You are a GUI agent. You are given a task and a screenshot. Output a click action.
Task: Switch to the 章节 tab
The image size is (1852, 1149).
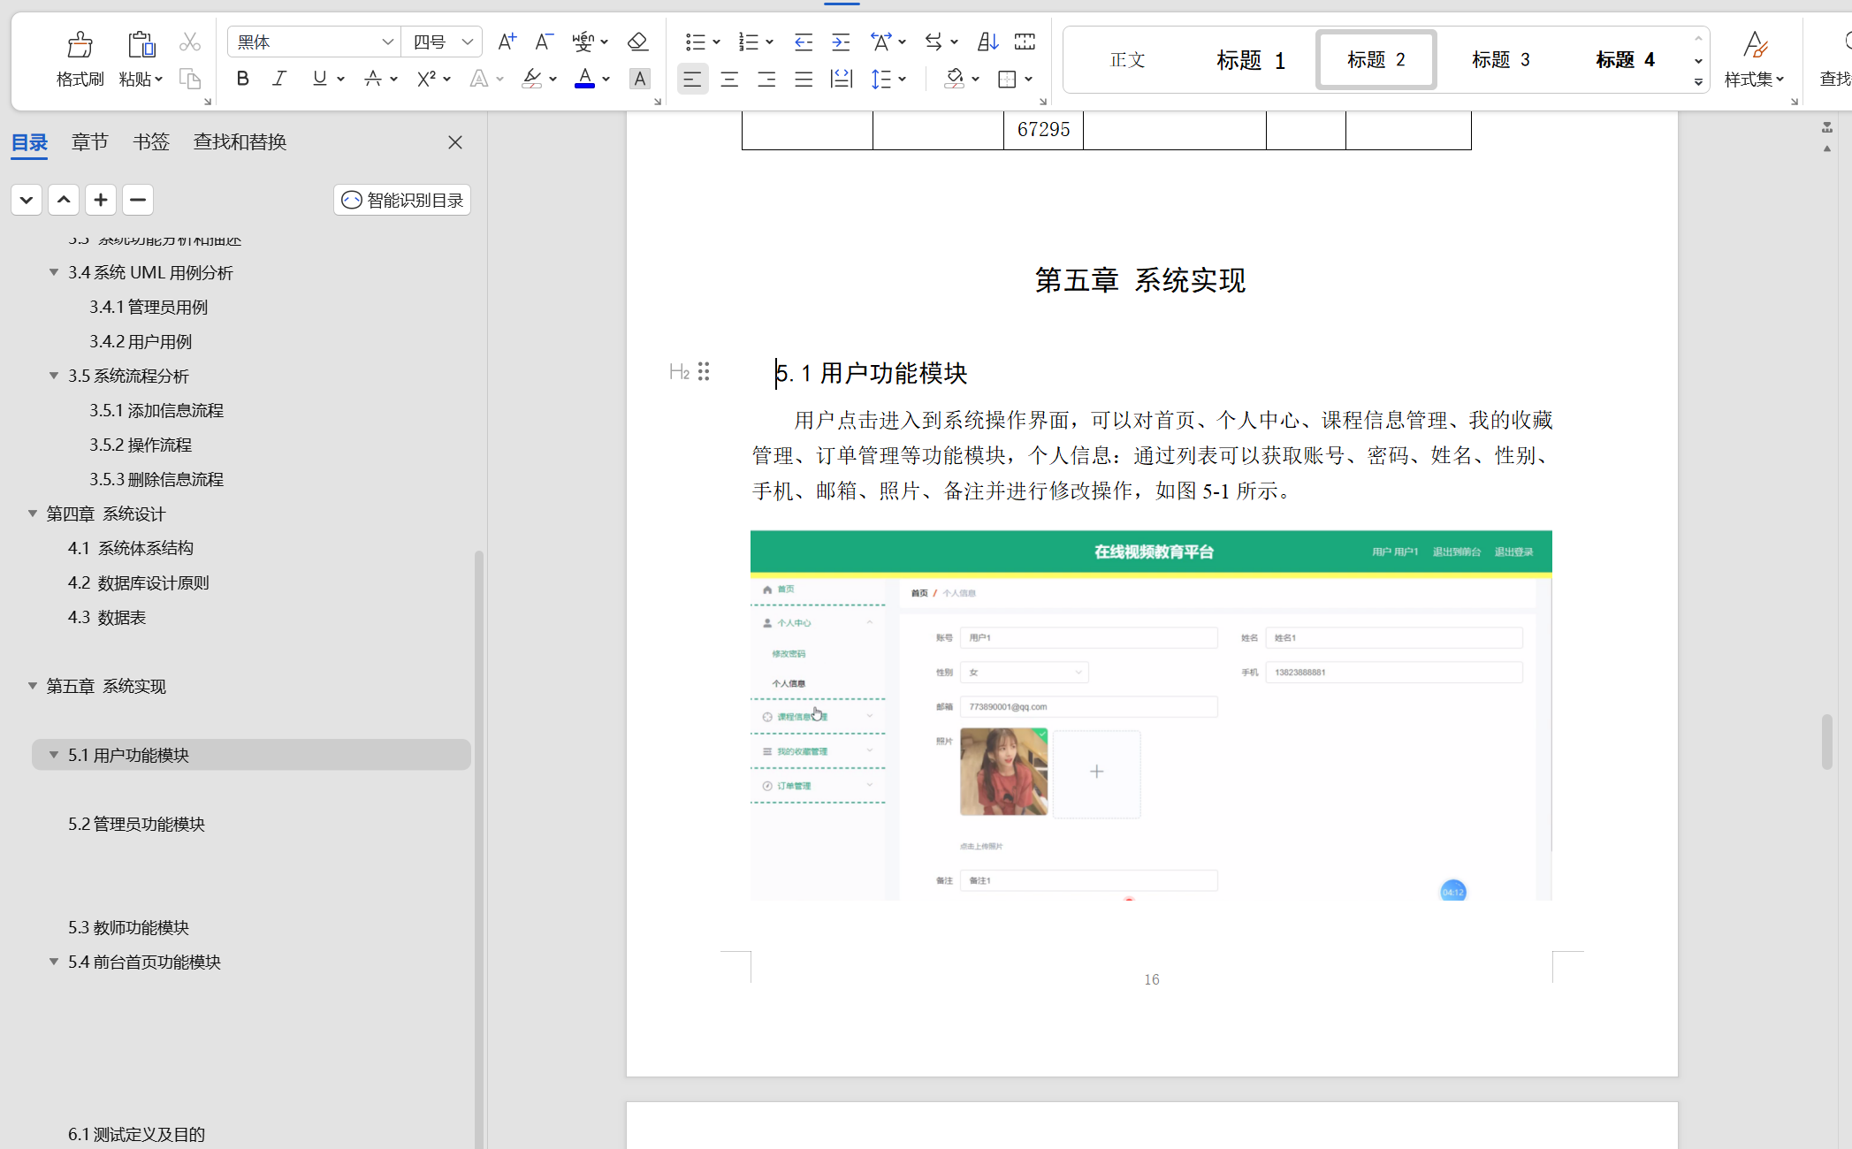coord(89,141)
